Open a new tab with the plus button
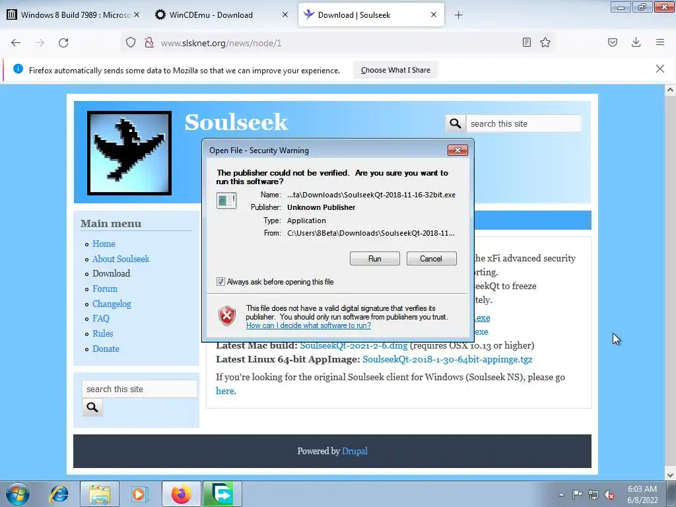The image size is (676, 507). (458, 15)
